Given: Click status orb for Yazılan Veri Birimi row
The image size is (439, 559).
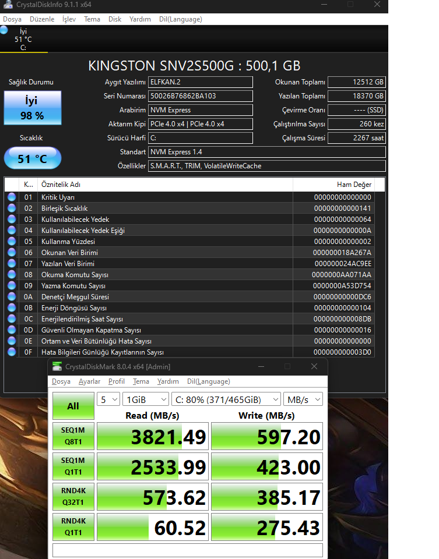Looking at the screenshot, I should (x=12, y=263).
